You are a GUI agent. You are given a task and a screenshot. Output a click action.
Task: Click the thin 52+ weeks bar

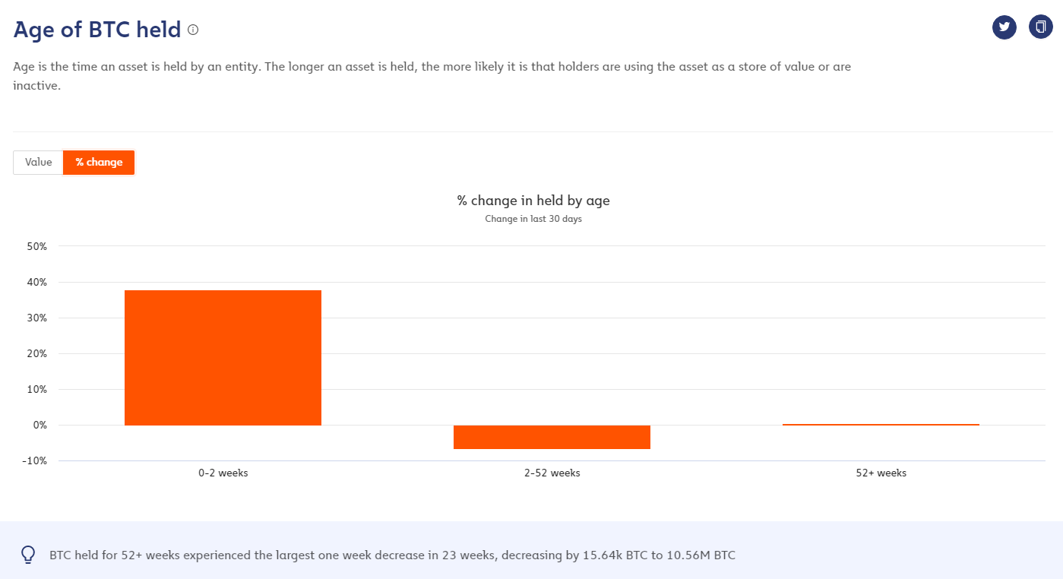tap(881, 425)
